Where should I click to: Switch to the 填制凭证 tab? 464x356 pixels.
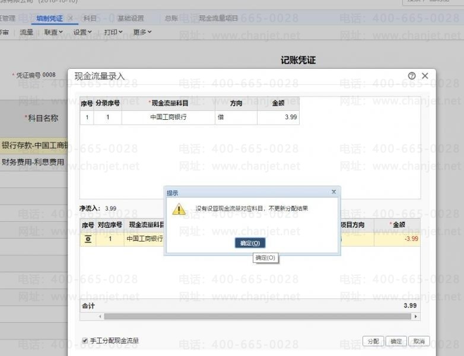49,18
